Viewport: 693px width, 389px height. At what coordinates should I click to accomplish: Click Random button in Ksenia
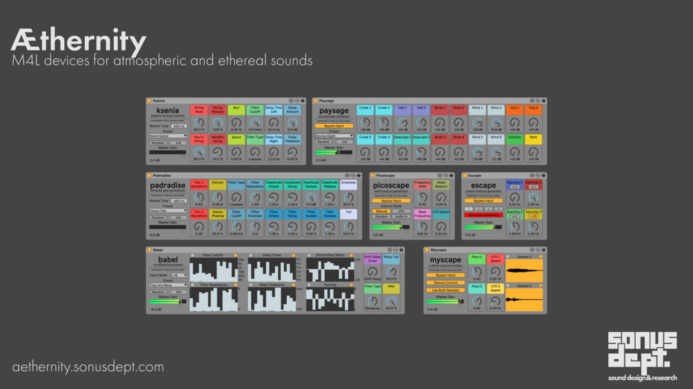[158, 143]
